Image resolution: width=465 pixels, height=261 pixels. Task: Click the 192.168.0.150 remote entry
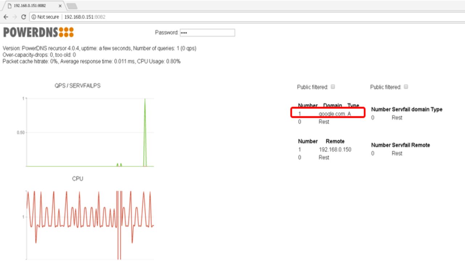(335, 150)
